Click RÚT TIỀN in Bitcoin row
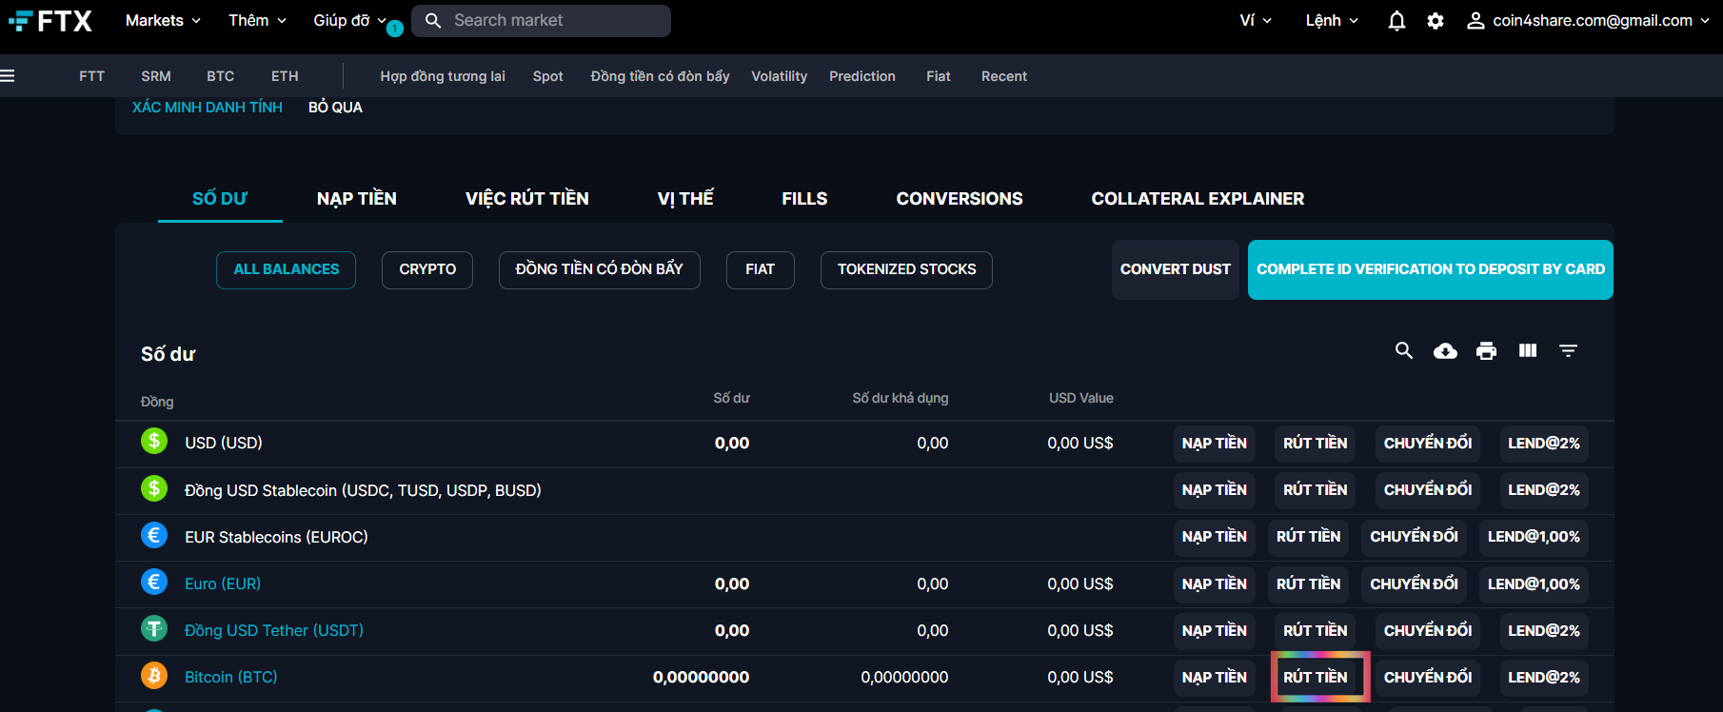 click(x=1316, y=677)
